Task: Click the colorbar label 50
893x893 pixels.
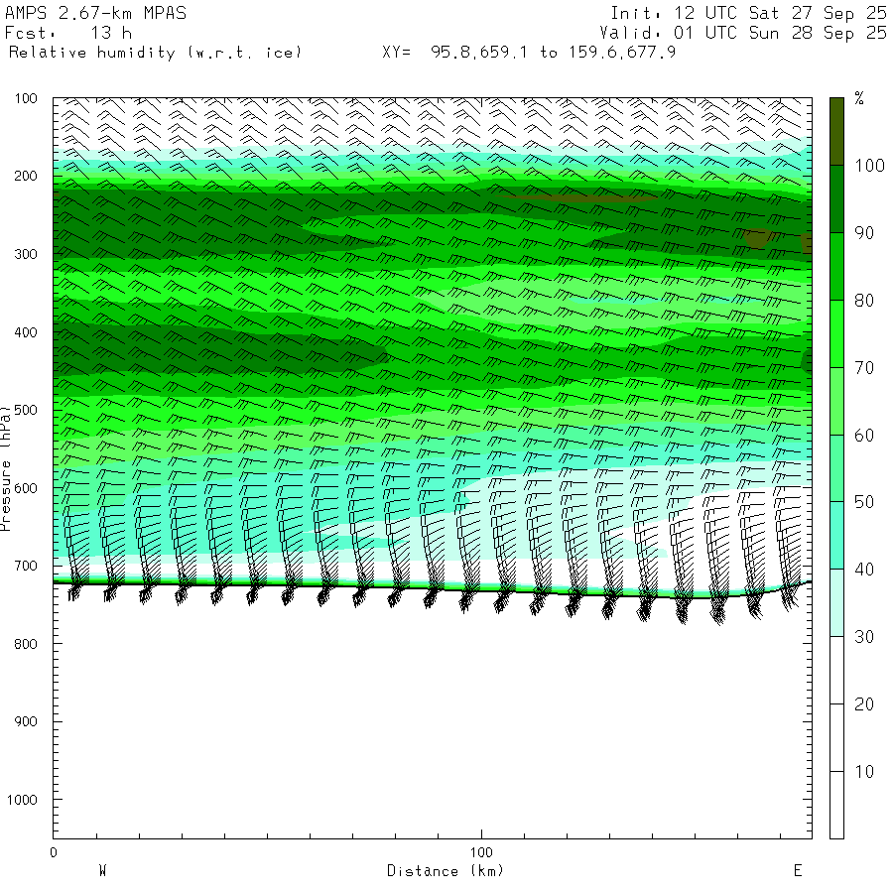Action: [x=864, y=502]
